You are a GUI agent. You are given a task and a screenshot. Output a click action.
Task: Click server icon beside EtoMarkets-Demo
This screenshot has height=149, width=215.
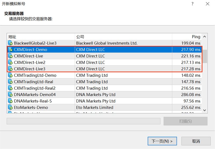[10, 107]
